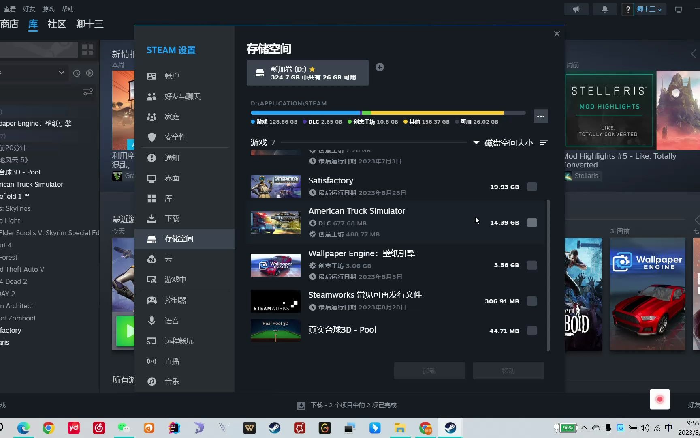Open the 游戏 menu
700x438 pixels.
pyautogui.click(x=48, y=9)
